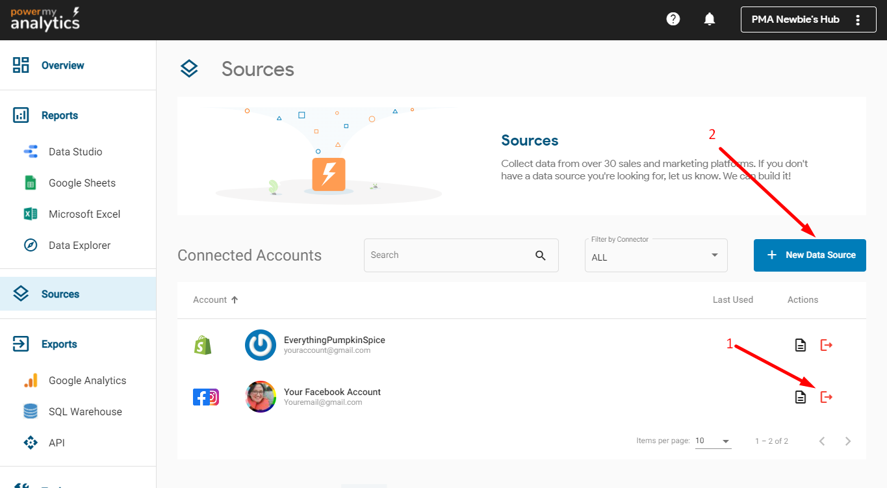Viewport: 887px width, 488px height.
Task: Open the SQL Warehouse export
Action: (85, 412)
